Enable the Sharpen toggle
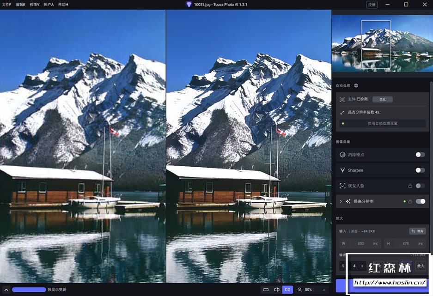 point(421,170)
